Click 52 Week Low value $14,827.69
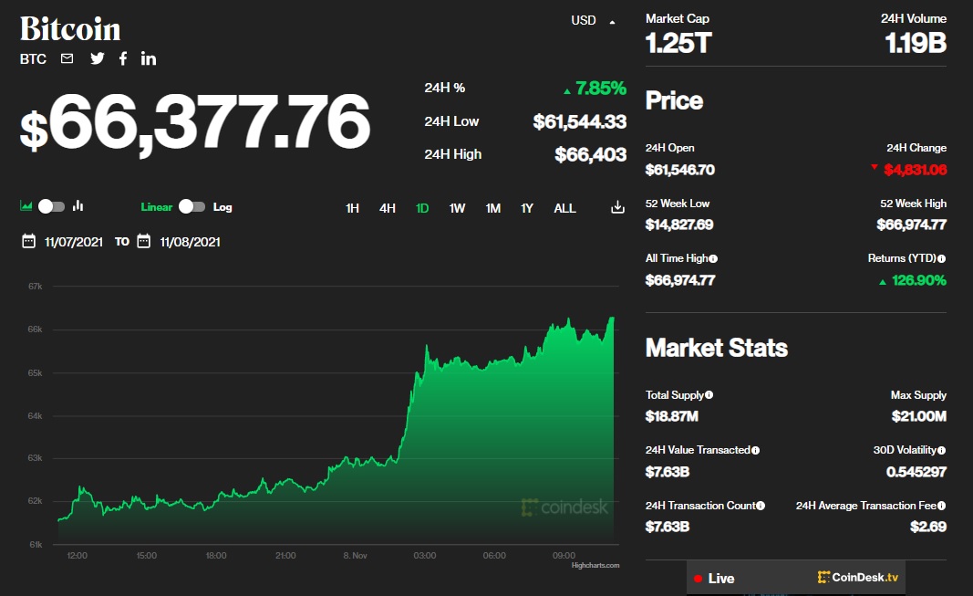Image resolution: width=973 pixels, height=596 pixels. click(x=679, y=225)
